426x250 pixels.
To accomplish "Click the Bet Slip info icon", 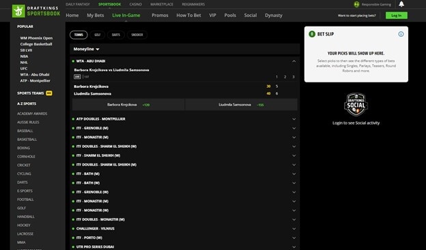I will [x=401, y=34].
